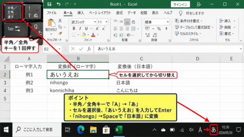Toggle center text alignment
Image resolution: width=244 pixels, height=137 pixels.
coord(121,29)
